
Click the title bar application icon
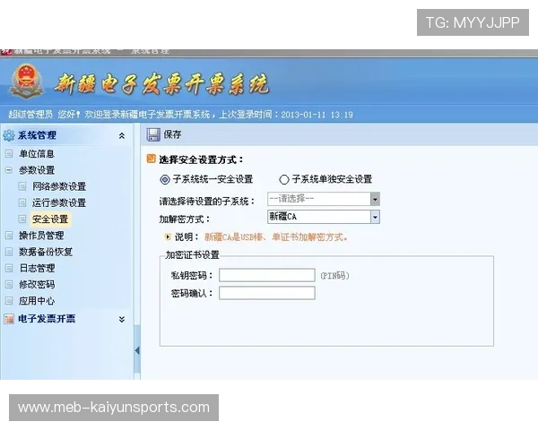(6, 52)
